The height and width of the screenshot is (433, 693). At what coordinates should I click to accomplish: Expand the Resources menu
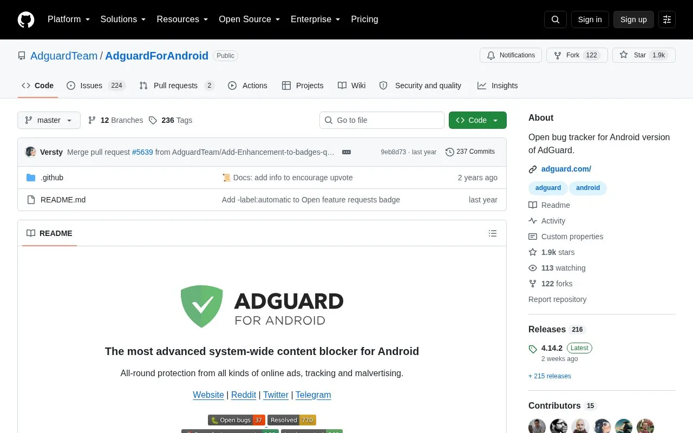point(182,19)
